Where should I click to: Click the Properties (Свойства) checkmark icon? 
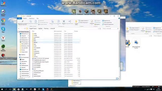coord(92,21)
